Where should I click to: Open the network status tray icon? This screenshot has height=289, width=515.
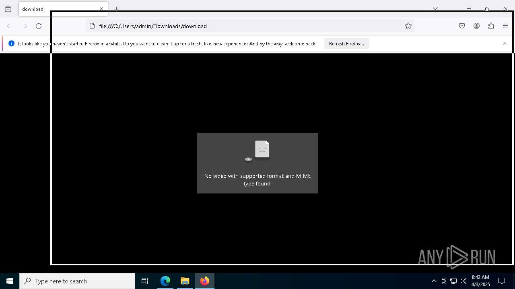(453, 281)
